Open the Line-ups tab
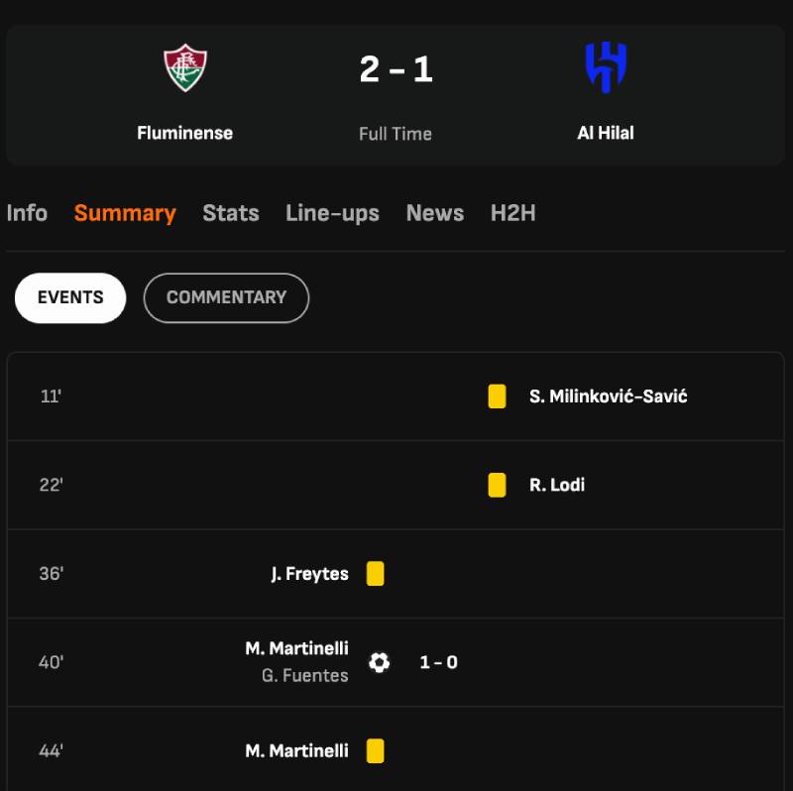 click(x=332, y=213)
